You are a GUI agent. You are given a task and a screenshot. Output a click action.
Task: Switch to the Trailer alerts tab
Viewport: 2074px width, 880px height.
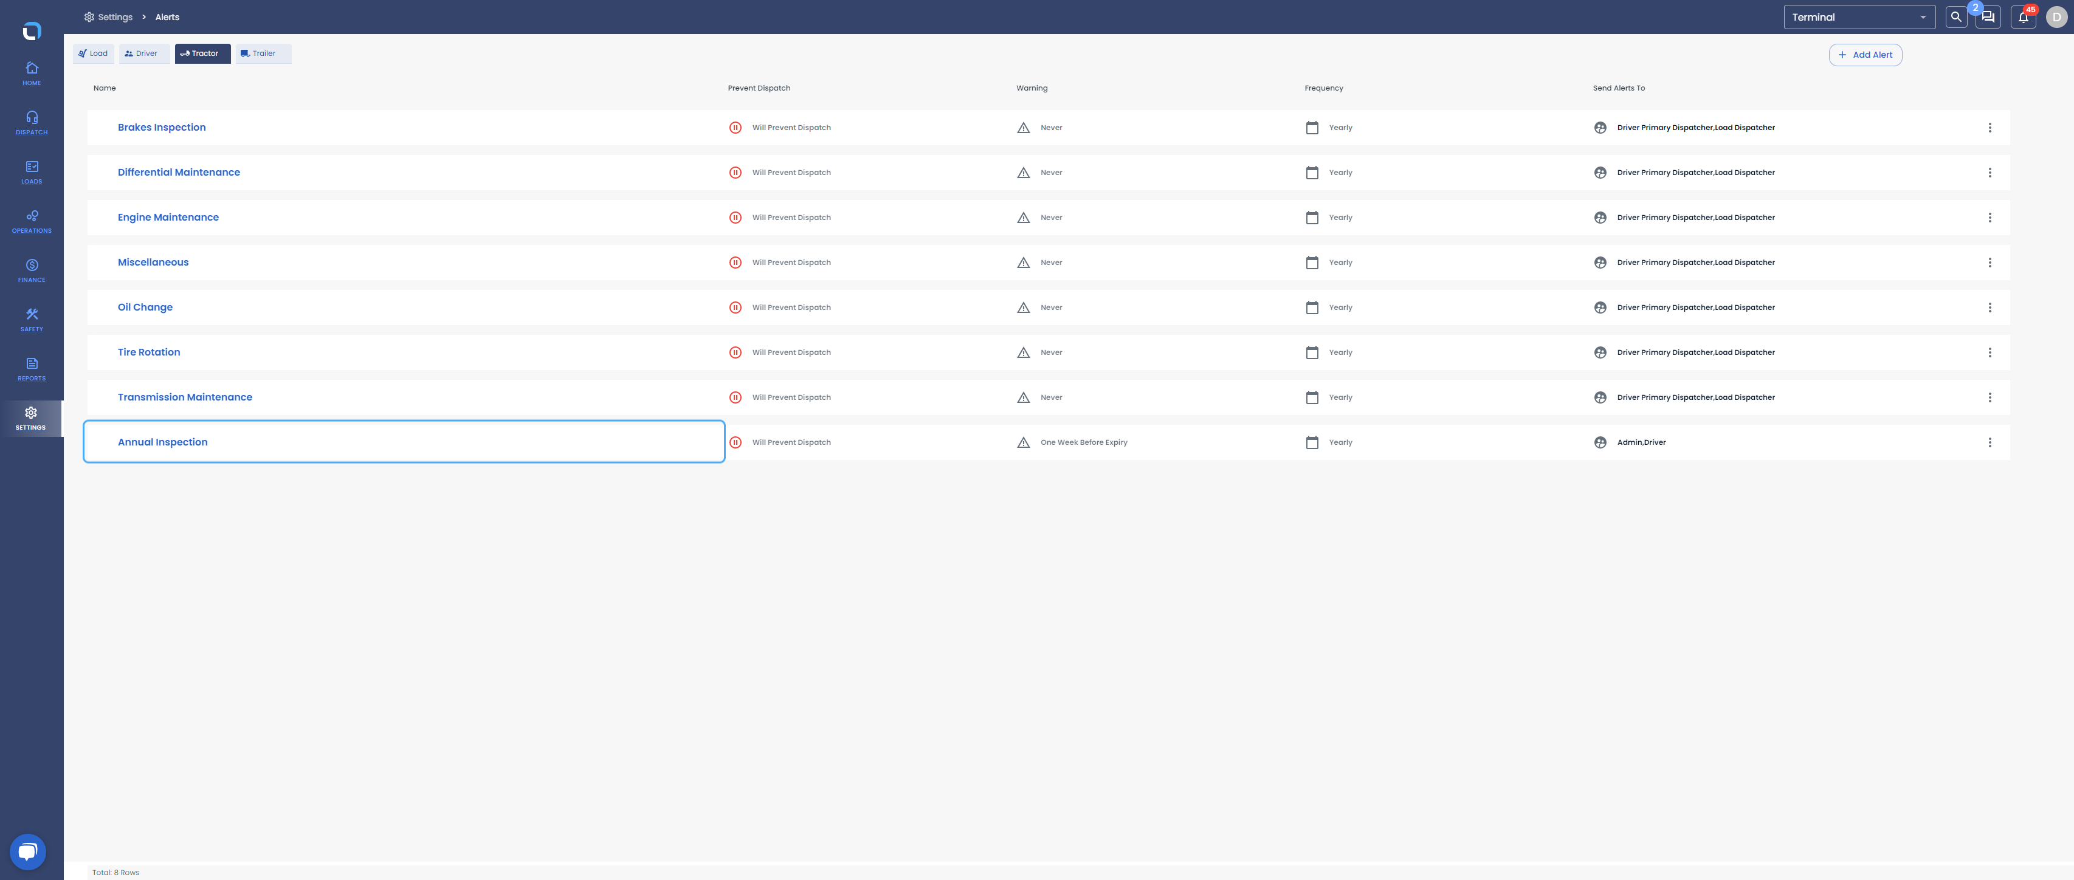(263, 53)
